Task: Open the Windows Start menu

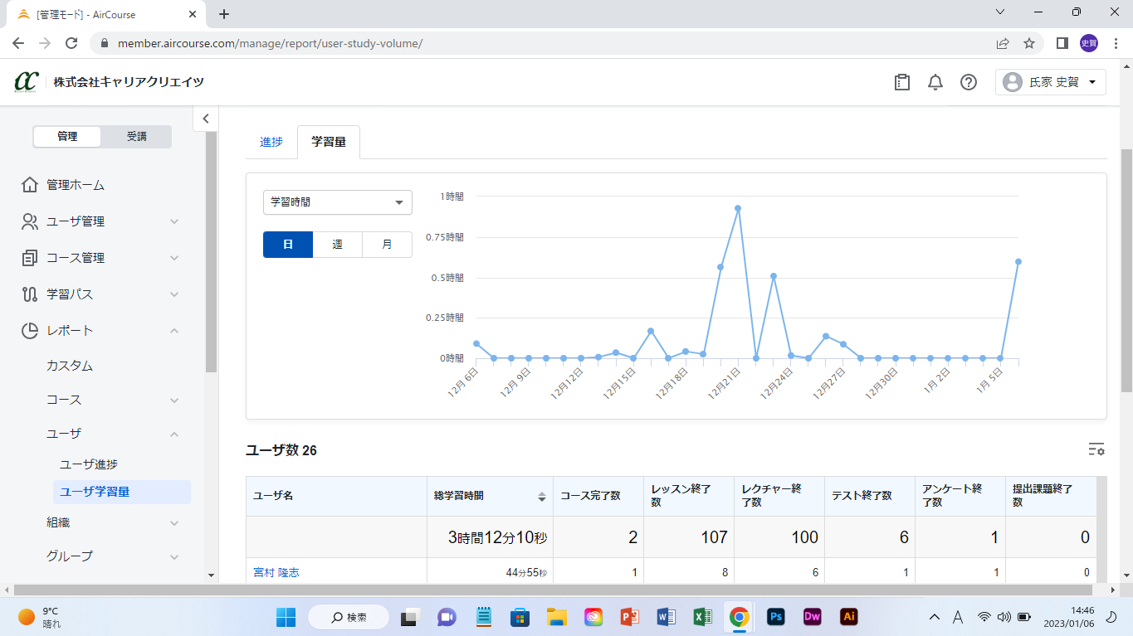Action: (286, 617)
